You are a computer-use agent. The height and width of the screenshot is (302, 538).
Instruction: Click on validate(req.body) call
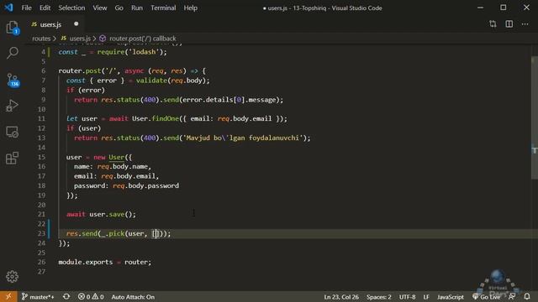point(171,81)
